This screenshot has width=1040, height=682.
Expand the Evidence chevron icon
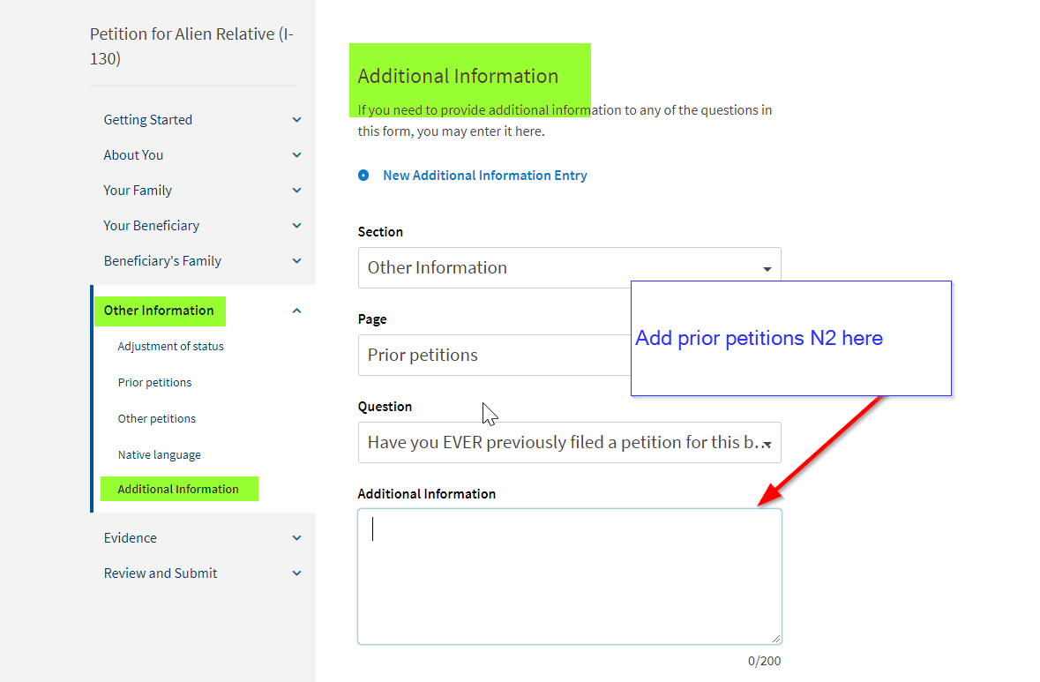point(296,538)
